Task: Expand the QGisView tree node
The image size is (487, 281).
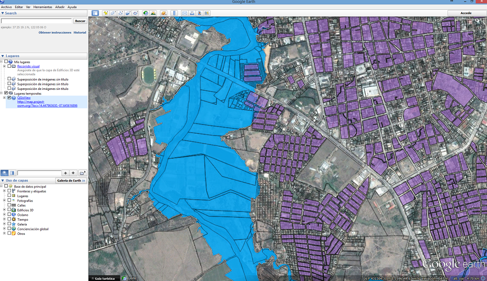Action: [4, 98]
